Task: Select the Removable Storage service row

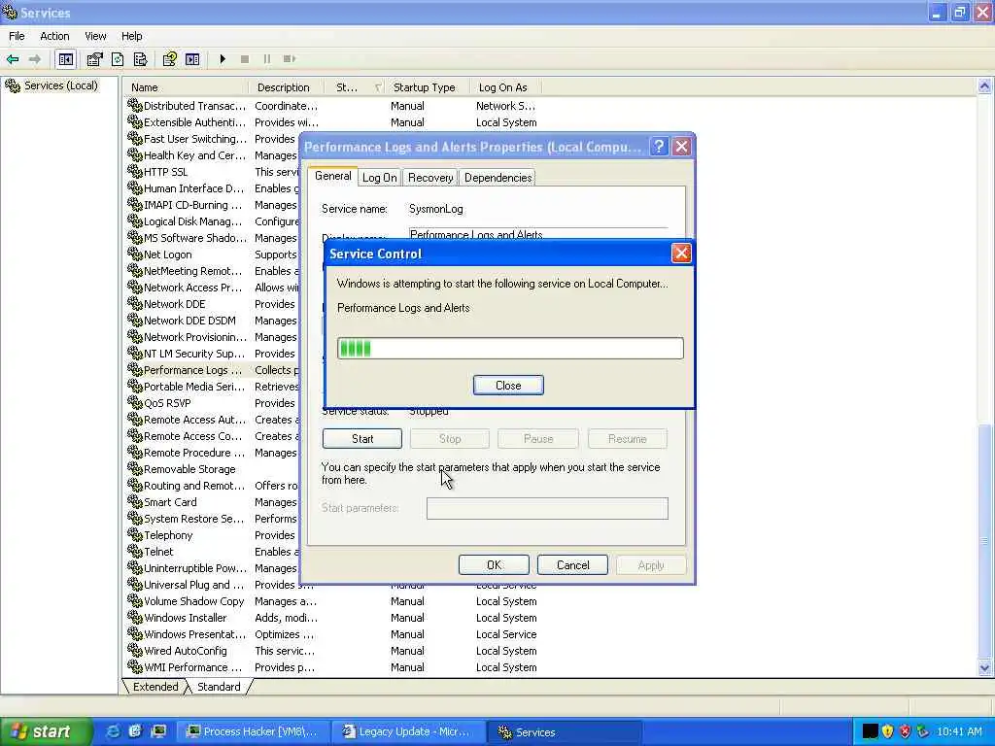Action: click(213, 469)
